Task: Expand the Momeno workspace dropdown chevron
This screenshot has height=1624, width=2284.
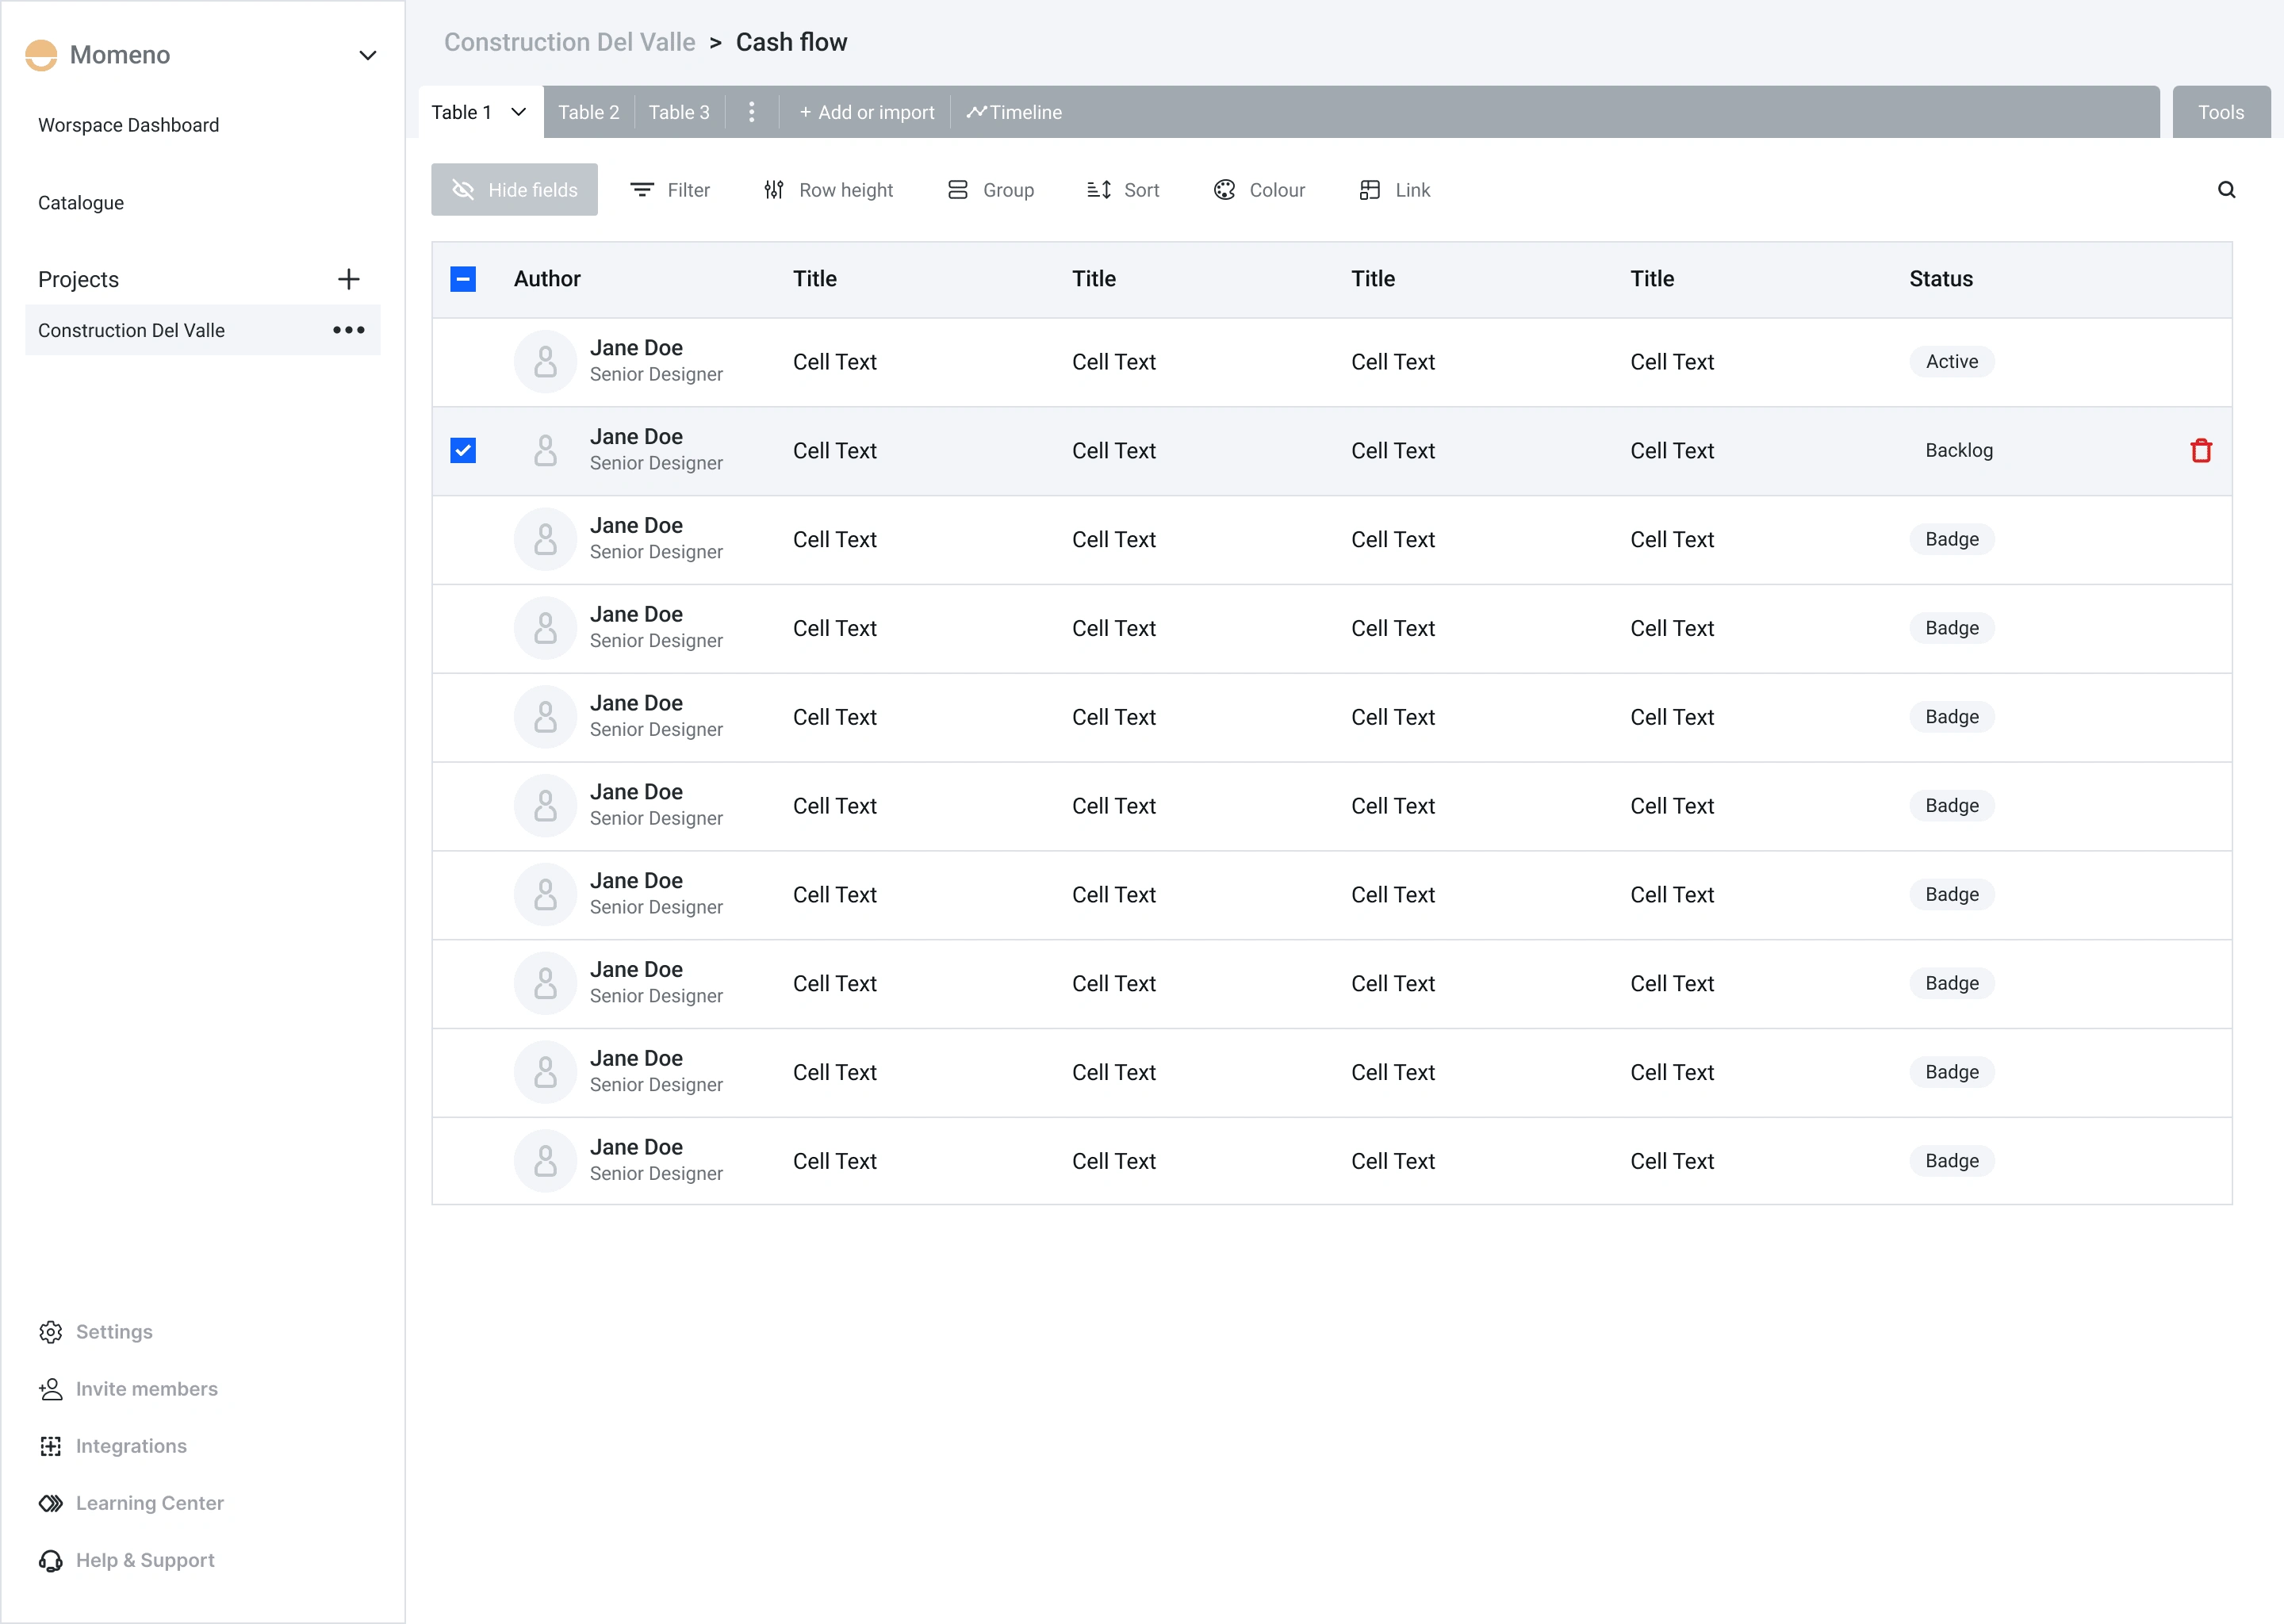Action: click(x=367, y=55)
